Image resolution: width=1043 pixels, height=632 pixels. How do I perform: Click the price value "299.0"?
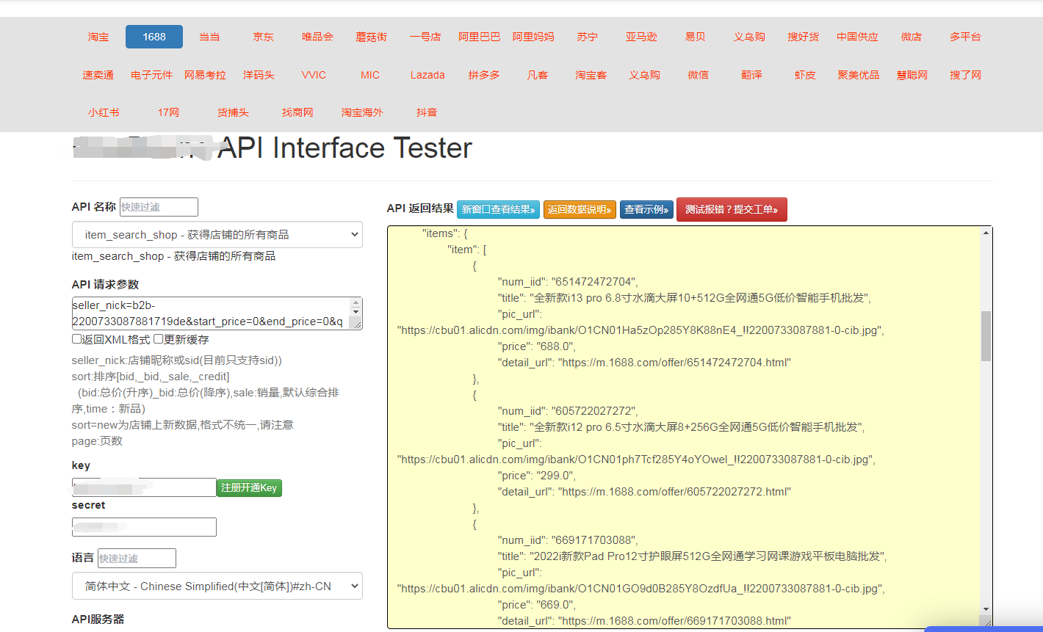pos(556,476)
